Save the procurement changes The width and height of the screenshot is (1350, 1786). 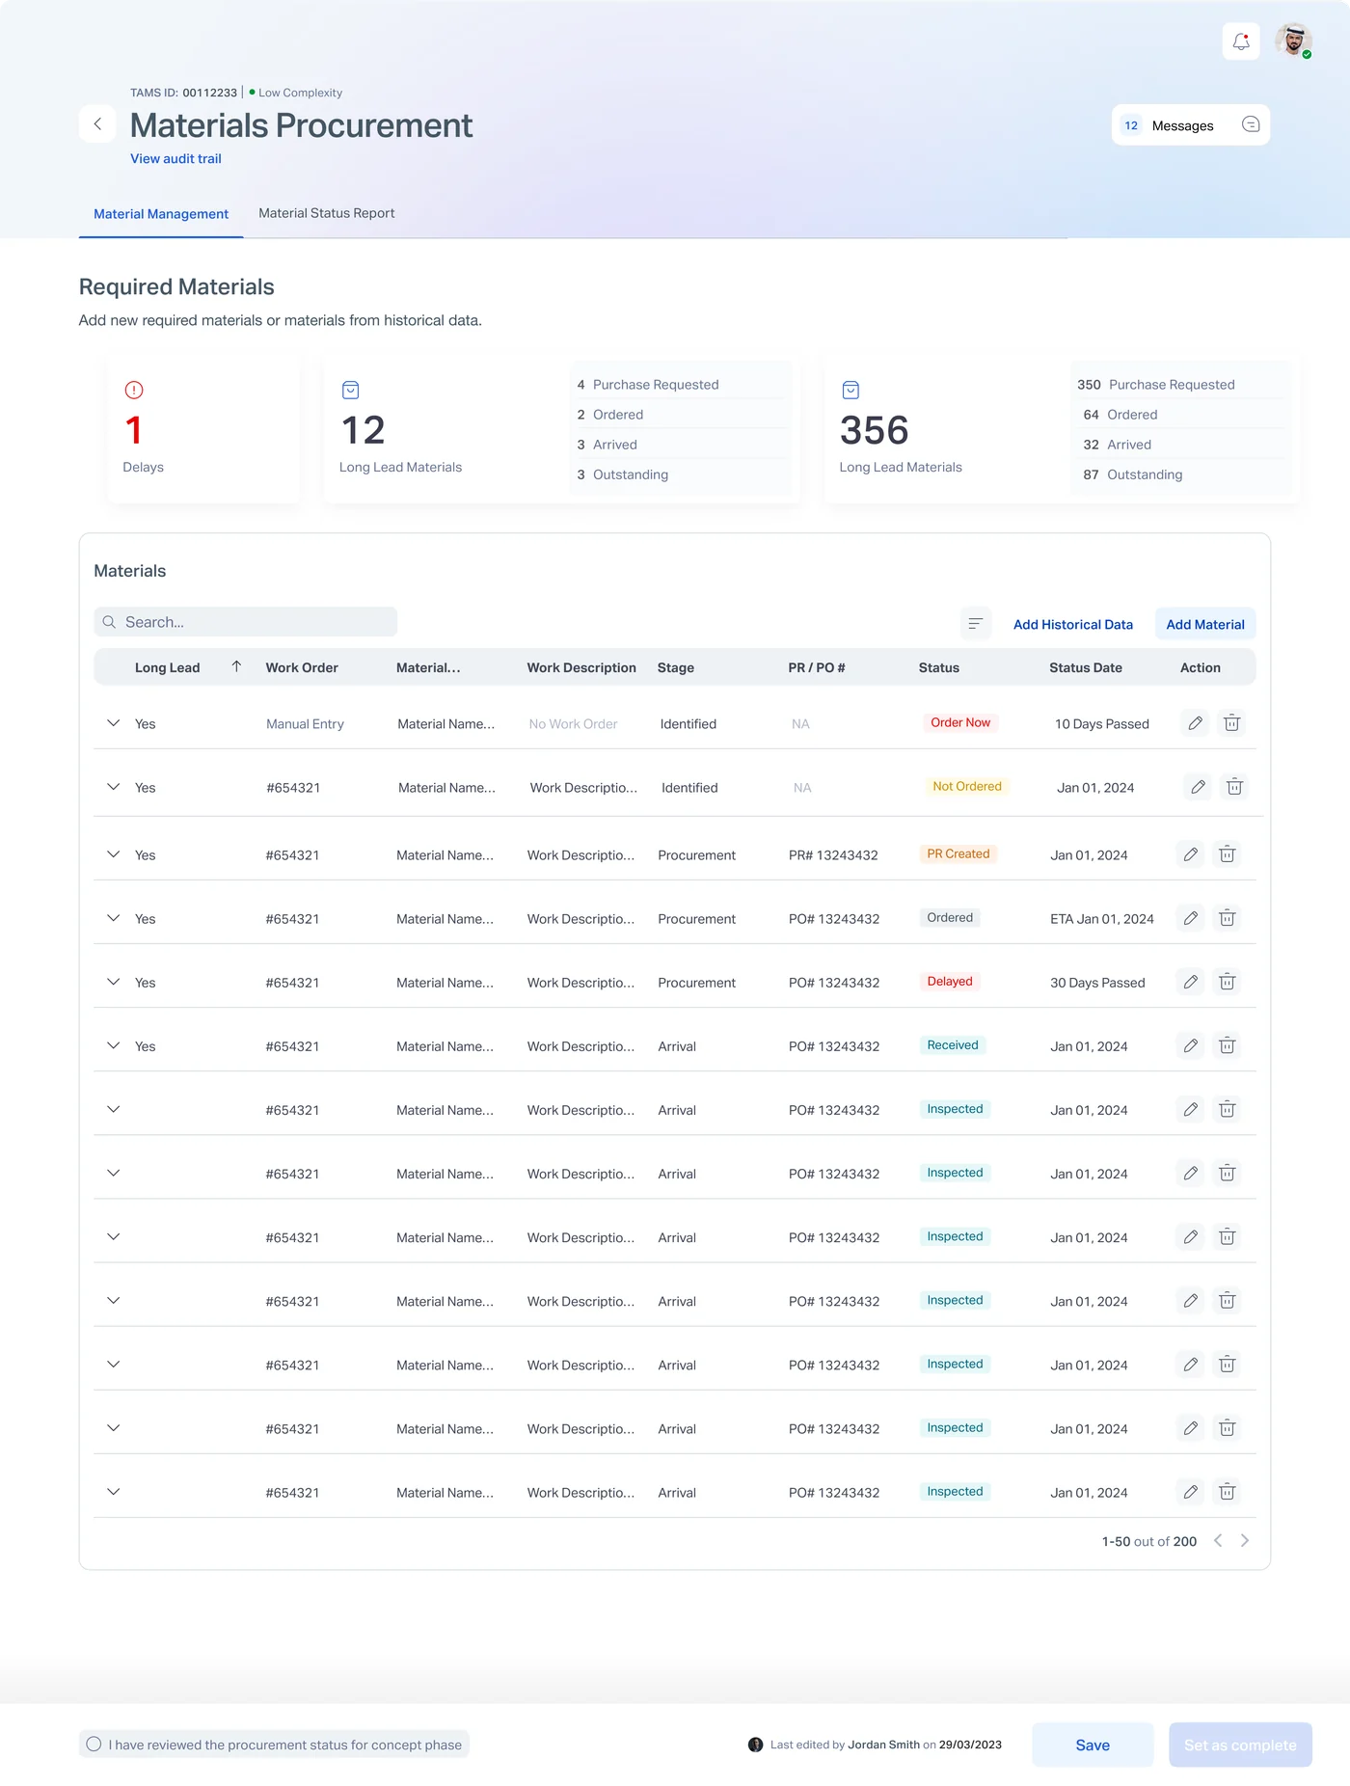1093,1745
